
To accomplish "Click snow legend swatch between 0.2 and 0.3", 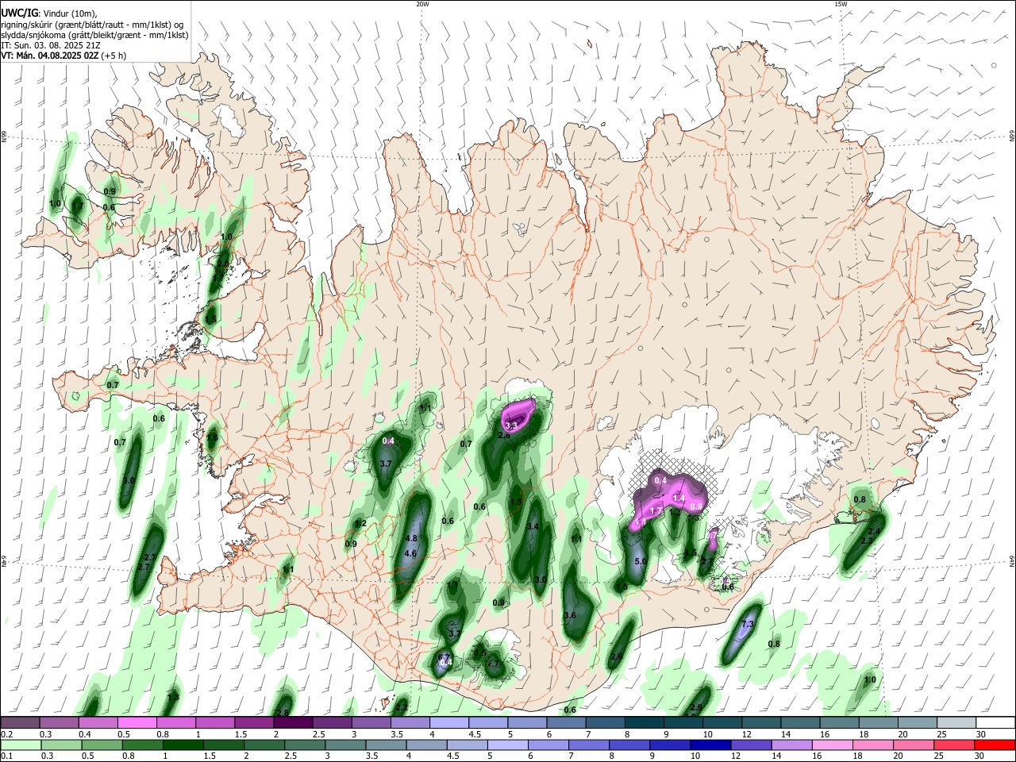I will coord(19,722).
